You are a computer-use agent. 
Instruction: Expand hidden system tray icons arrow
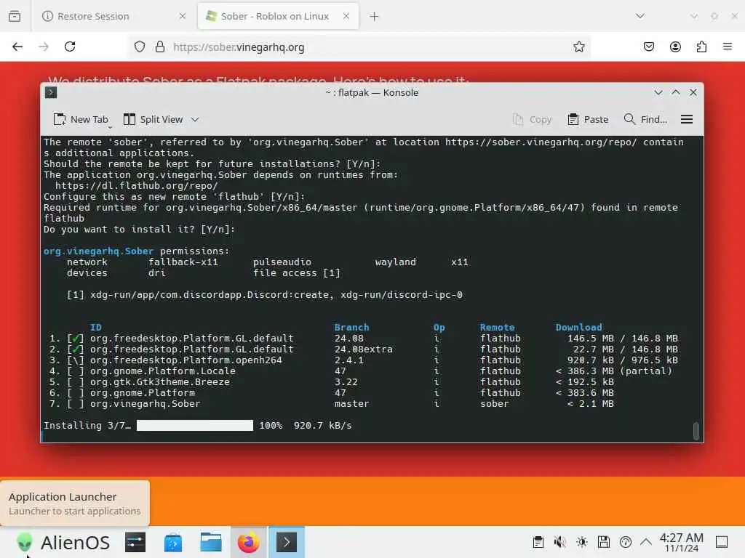click(646, 542)
